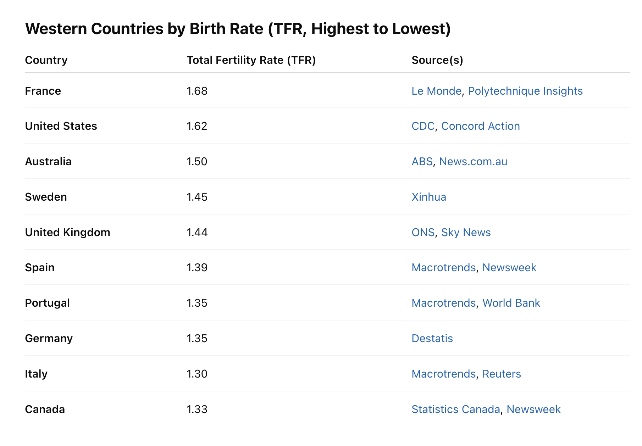Click Italy's TFR value 1.30
The height and width of the screenshot is (446, 642).
(197, 374)
